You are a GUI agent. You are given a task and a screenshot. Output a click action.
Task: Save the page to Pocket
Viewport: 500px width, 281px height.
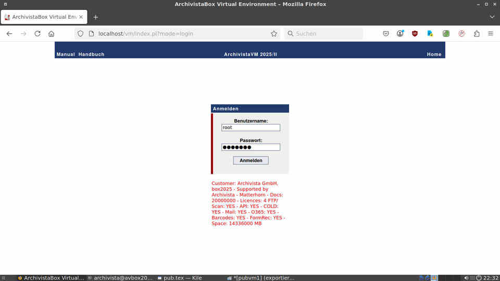point(386,33)
